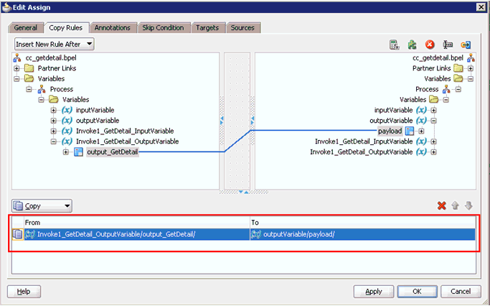Click the Apply button
Image resolution: width=490 pixels, height=306 pixels.
click(374, 292)
